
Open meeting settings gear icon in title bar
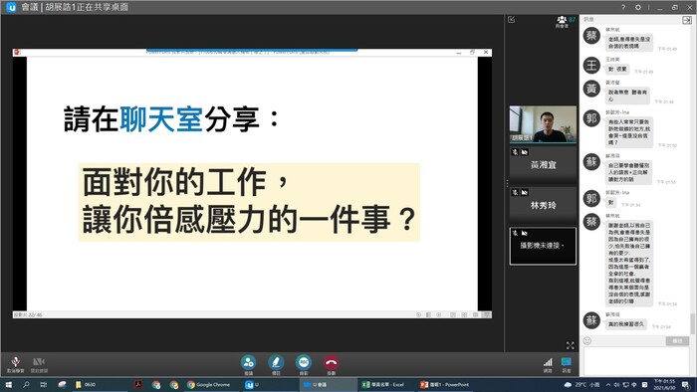pyautogui.click(x=638, y=7)
